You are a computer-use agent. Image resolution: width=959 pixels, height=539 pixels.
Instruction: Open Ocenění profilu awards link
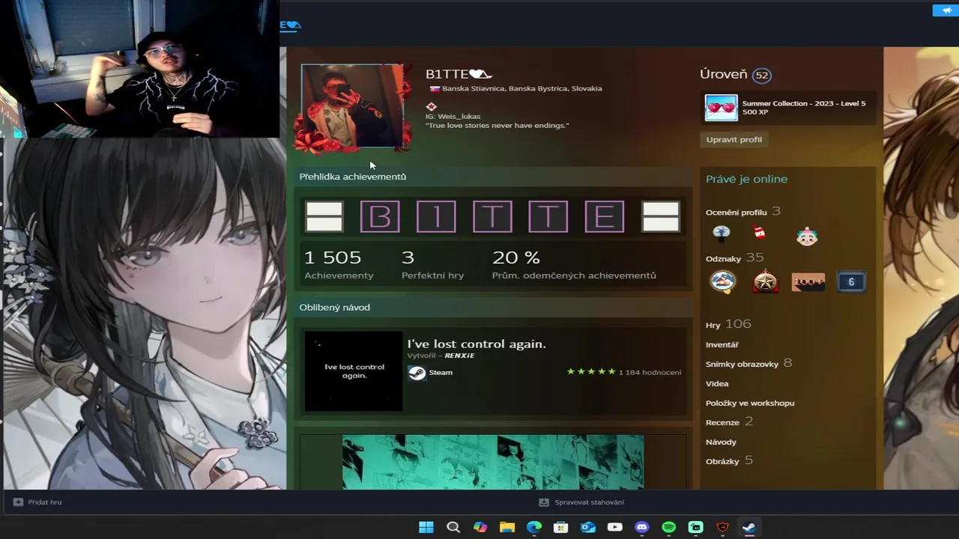tap(742, 212)
